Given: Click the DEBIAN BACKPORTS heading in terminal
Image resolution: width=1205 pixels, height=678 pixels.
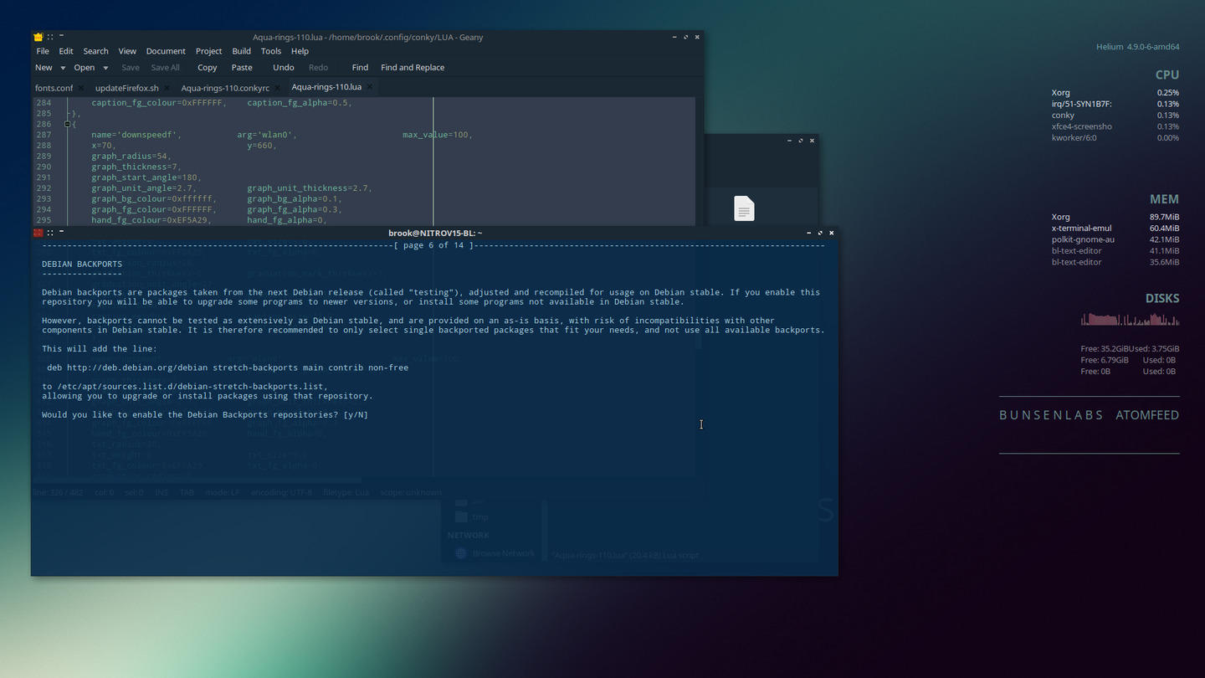Looking at the screenshot, I should (82, 265).
